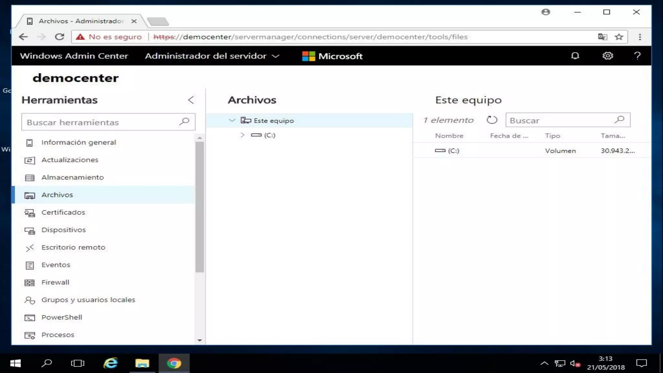This screenshot has height=373, width=663.
Task: Collapse the Herramientas panel with the arrow
Action: pyautogui.click(x=191, y=100)
